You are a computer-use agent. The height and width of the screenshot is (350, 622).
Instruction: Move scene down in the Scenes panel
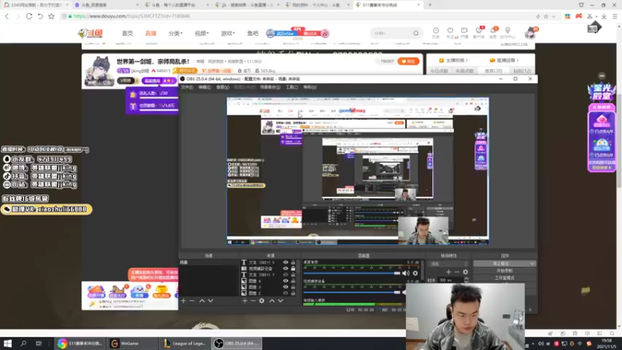pos(211,301)
